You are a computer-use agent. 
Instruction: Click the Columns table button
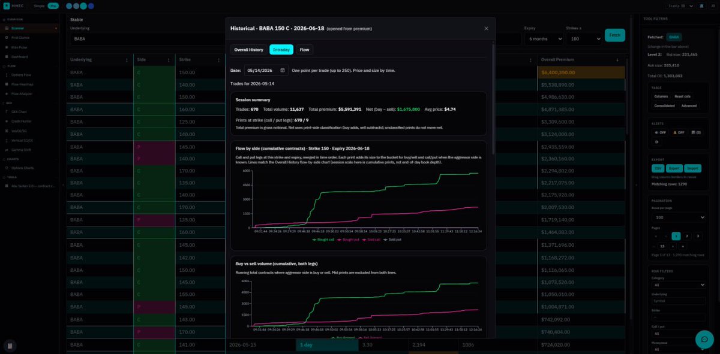coord(661,96)
